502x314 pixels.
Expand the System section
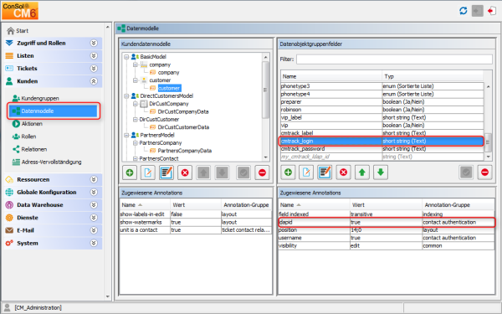(94, 243)
